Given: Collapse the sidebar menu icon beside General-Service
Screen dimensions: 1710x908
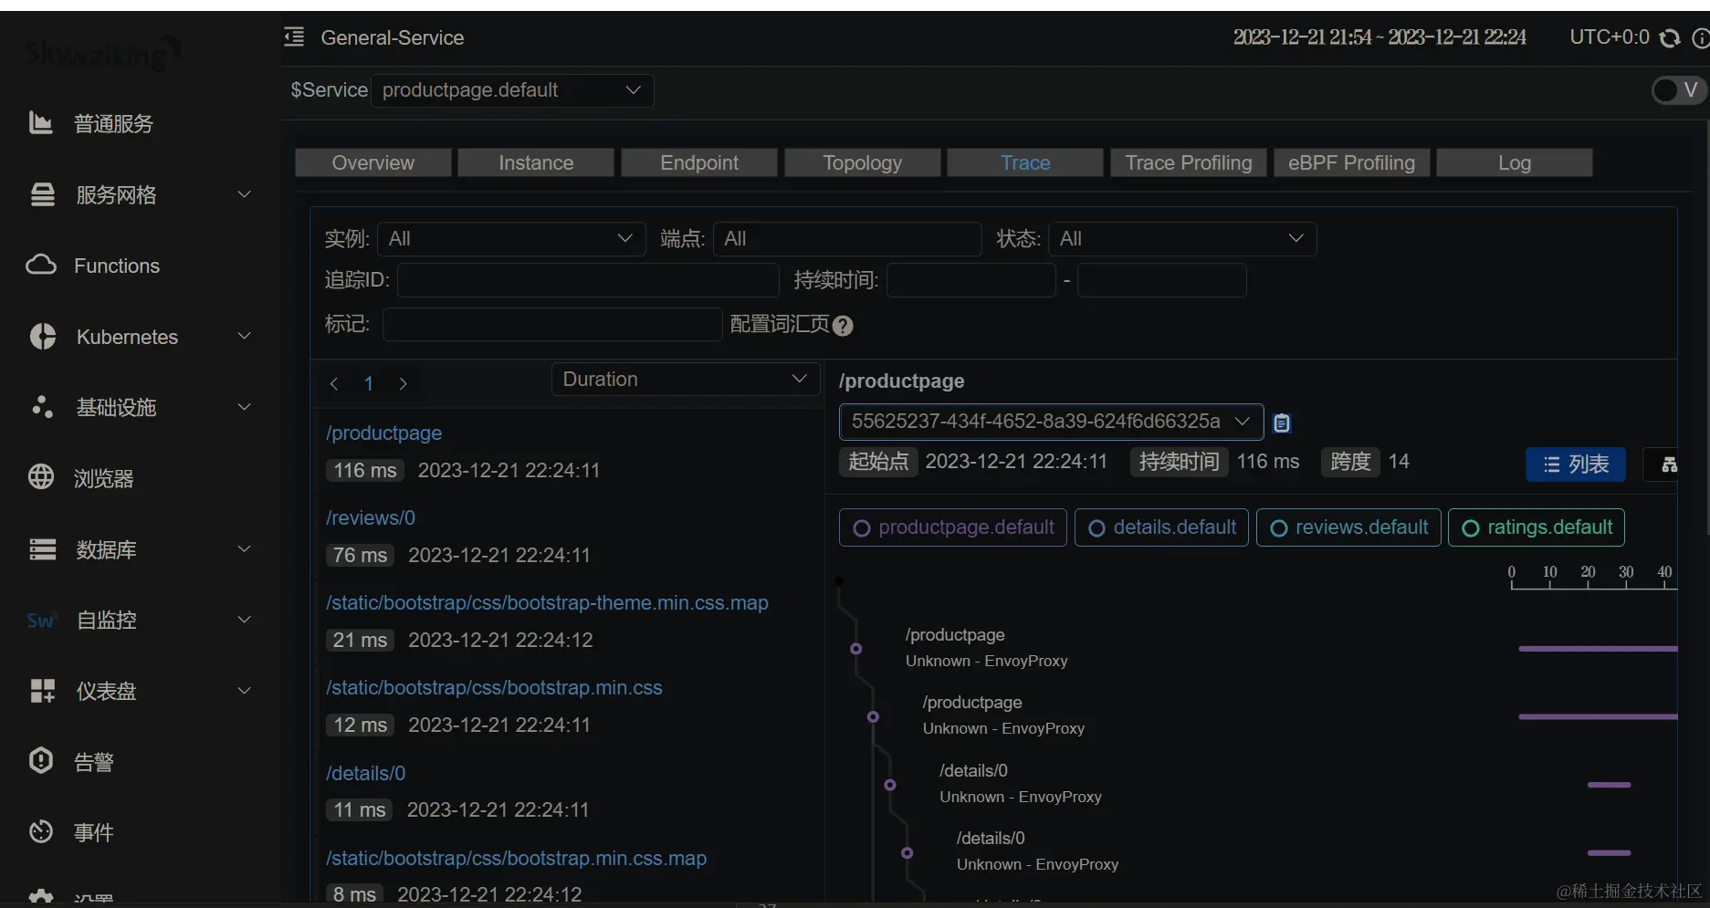Looking at the screenshot, I should [294, 37].
